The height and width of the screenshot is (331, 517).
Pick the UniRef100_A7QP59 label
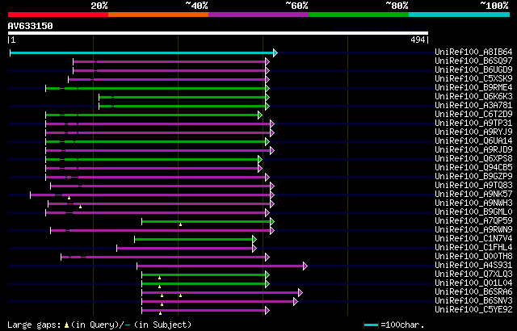point(473,221)
